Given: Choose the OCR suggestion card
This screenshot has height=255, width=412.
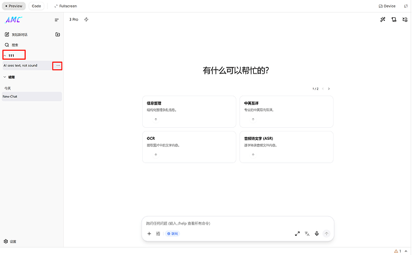Looking at the screenshot, I should (x=189, y=147).
